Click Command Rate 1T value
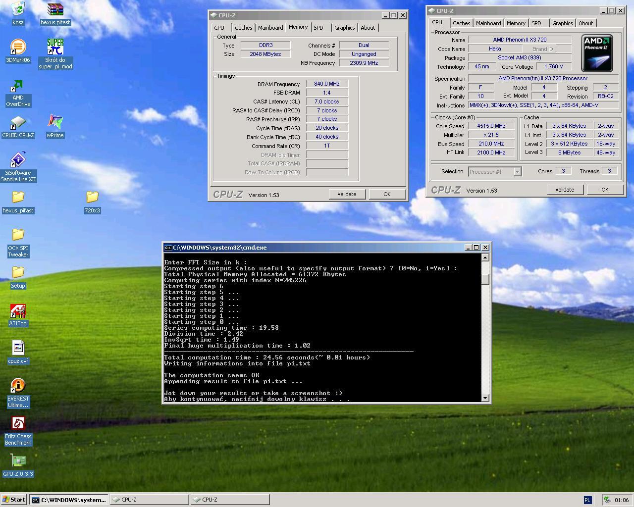Viewport: 634px width, 507px height. (327, 146)
